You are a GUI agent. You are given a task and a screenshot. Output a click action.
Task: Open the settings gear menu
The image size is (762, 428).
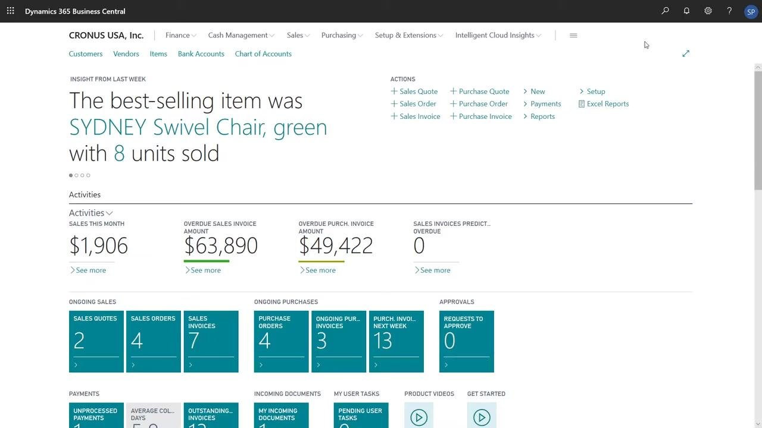[x=708, y=11]
